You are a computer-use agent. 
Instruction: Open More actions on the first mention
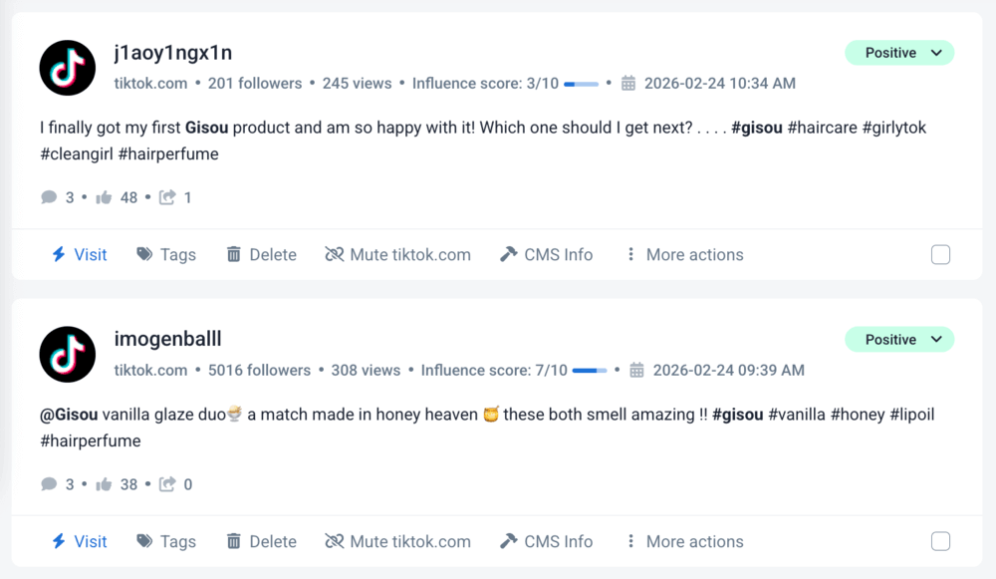(685, 255)
